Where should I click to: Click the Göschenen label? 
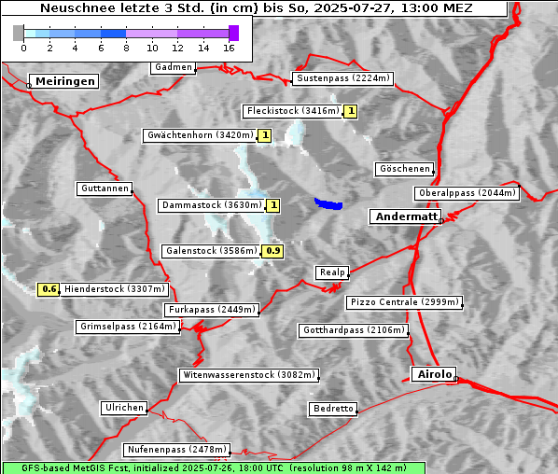(x=404, y=169)
